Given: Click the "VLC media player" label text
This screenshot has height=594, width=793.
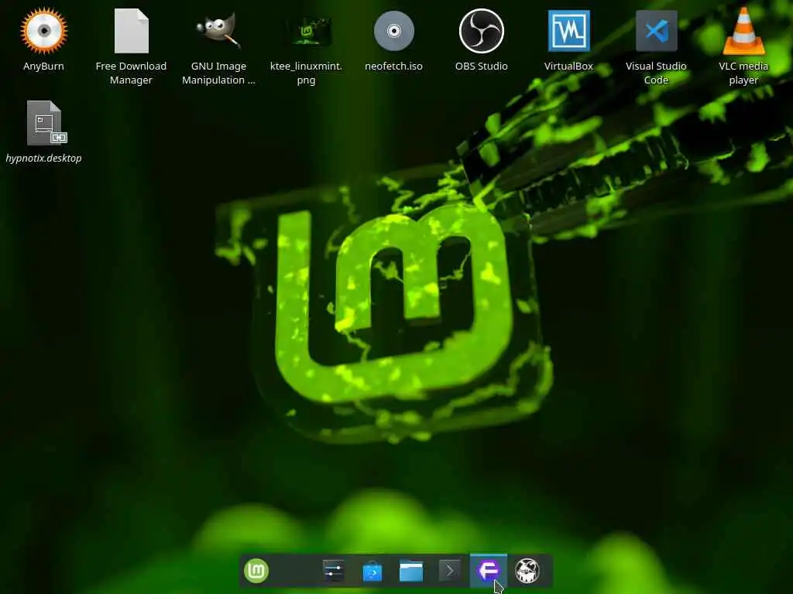Looking at the screenshot, I should pos(743,73).
